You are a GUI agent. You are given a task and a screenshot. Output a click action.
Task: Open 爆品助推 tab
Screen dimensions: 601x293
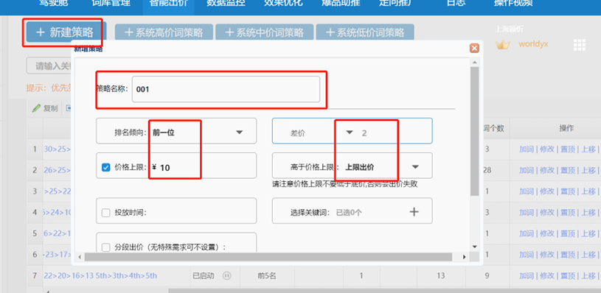click(x=341, y=3)
